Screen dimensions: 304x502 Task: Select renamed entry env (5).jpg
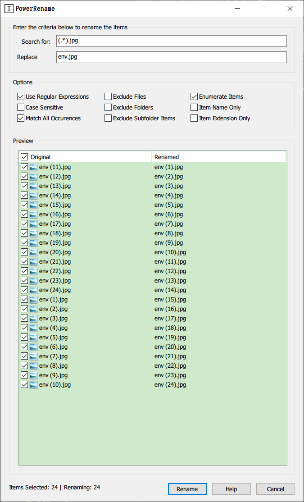pos(168,205)
